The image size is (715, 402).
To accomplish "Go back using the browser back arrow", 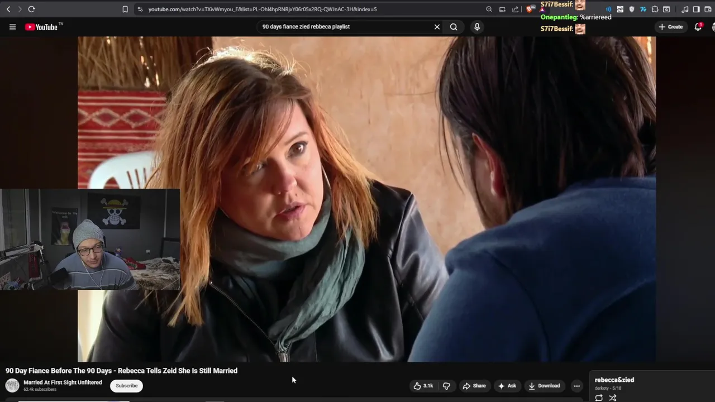I will (x=8, y=9).
